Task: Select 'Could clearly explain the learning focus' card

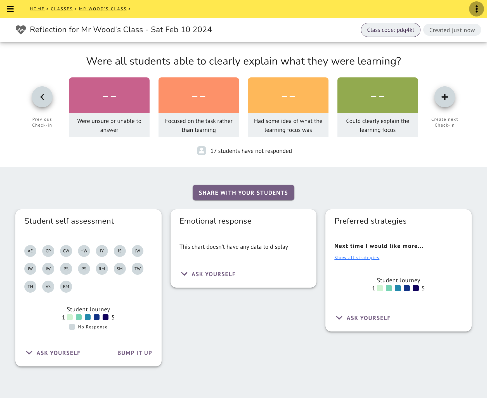Action: [x=378, y=107]
